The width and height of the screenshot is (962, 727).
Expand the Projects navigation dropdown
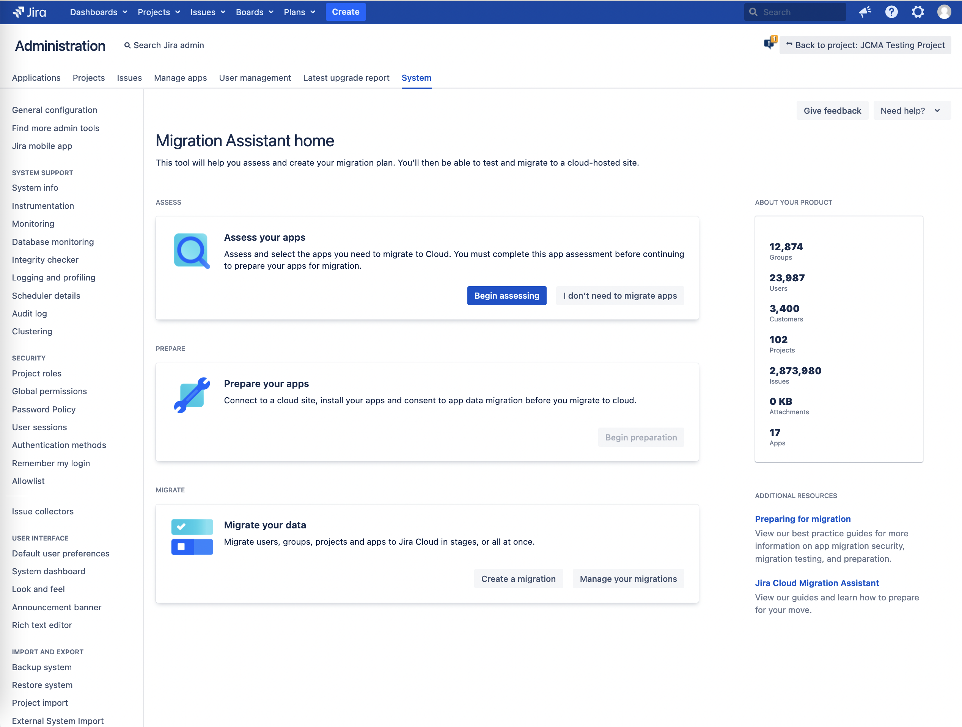click(x=157, y=11)
